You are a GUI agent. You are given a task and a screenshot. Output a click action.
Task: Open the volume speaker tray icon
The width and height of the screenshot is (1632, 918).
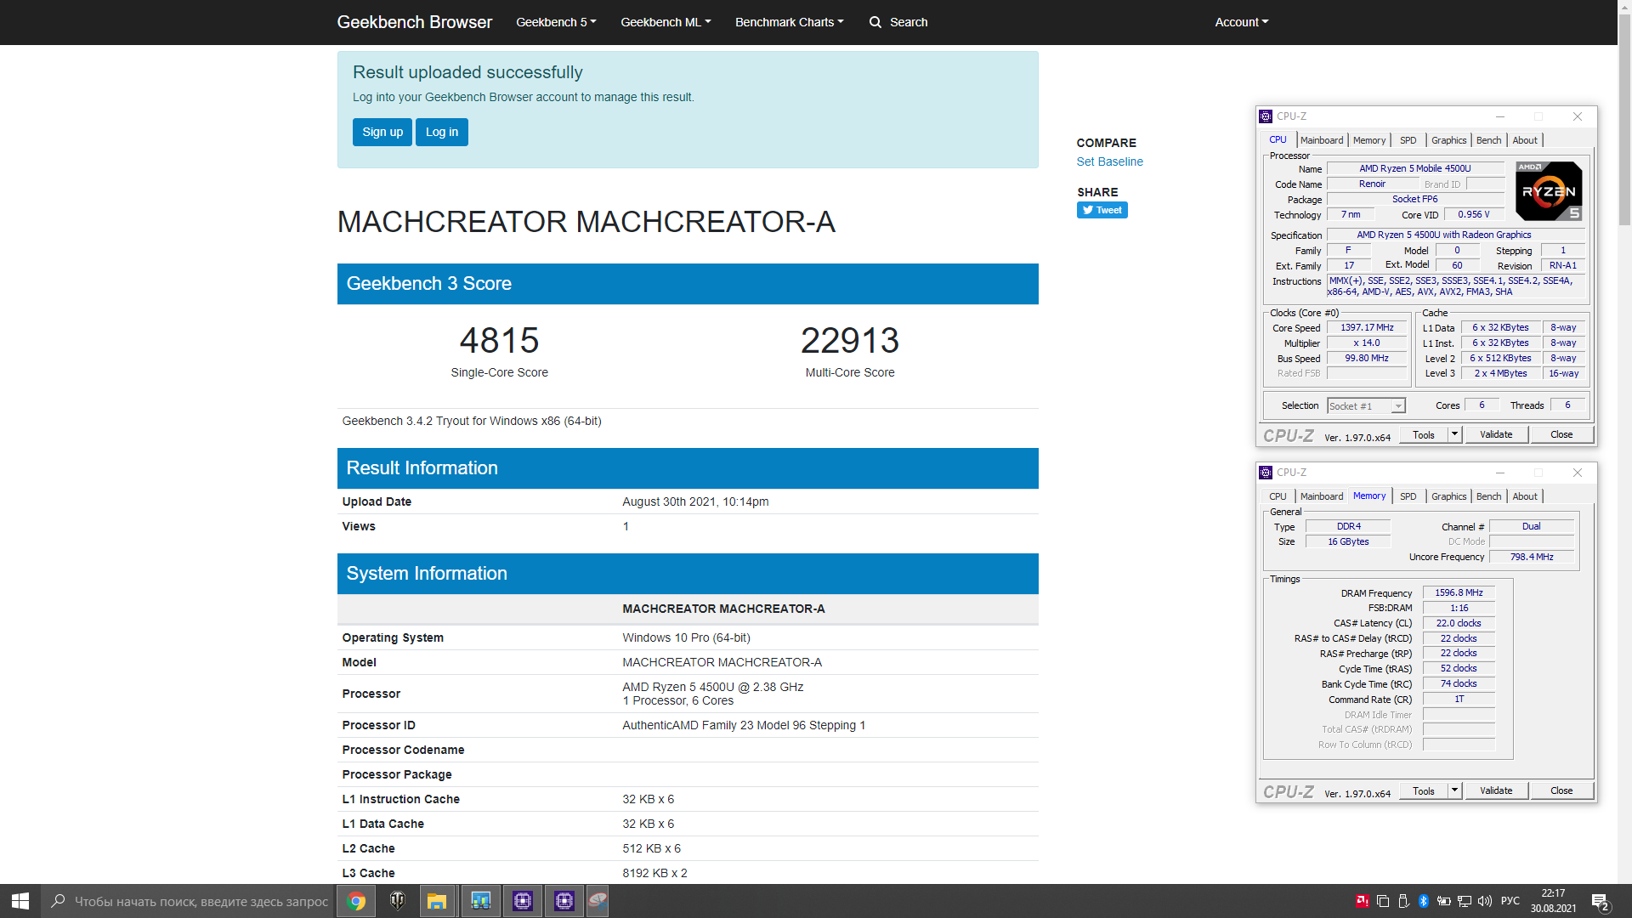click(x=1485, y=901)
